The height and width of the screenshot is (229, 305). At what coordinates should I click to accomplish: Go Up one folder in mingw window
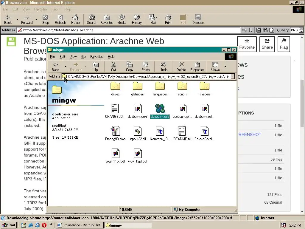point(96,66)
